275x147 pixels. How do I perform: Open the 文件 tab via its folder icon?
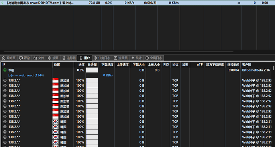pyautogui.click(x=35, y=58)
